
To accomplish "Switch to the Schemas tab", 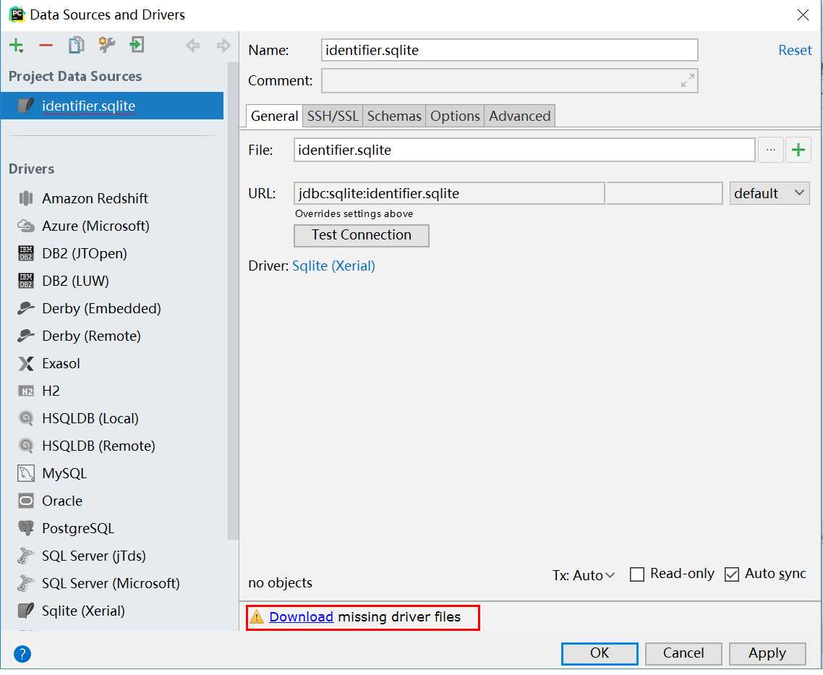I will tap(394, 116).
